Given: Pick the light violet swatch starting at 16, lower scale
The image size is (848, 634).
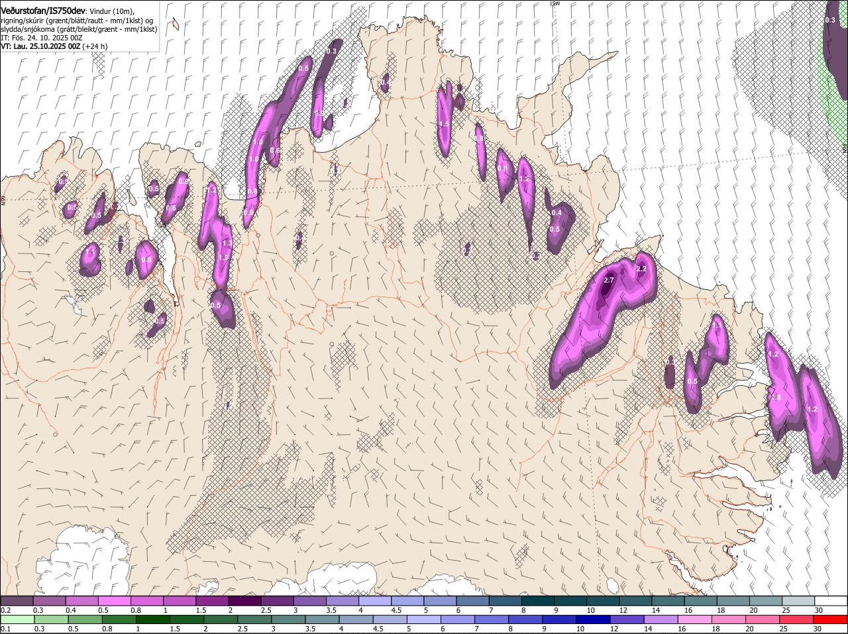Looking at the screenshot, I should coord(696,619).
